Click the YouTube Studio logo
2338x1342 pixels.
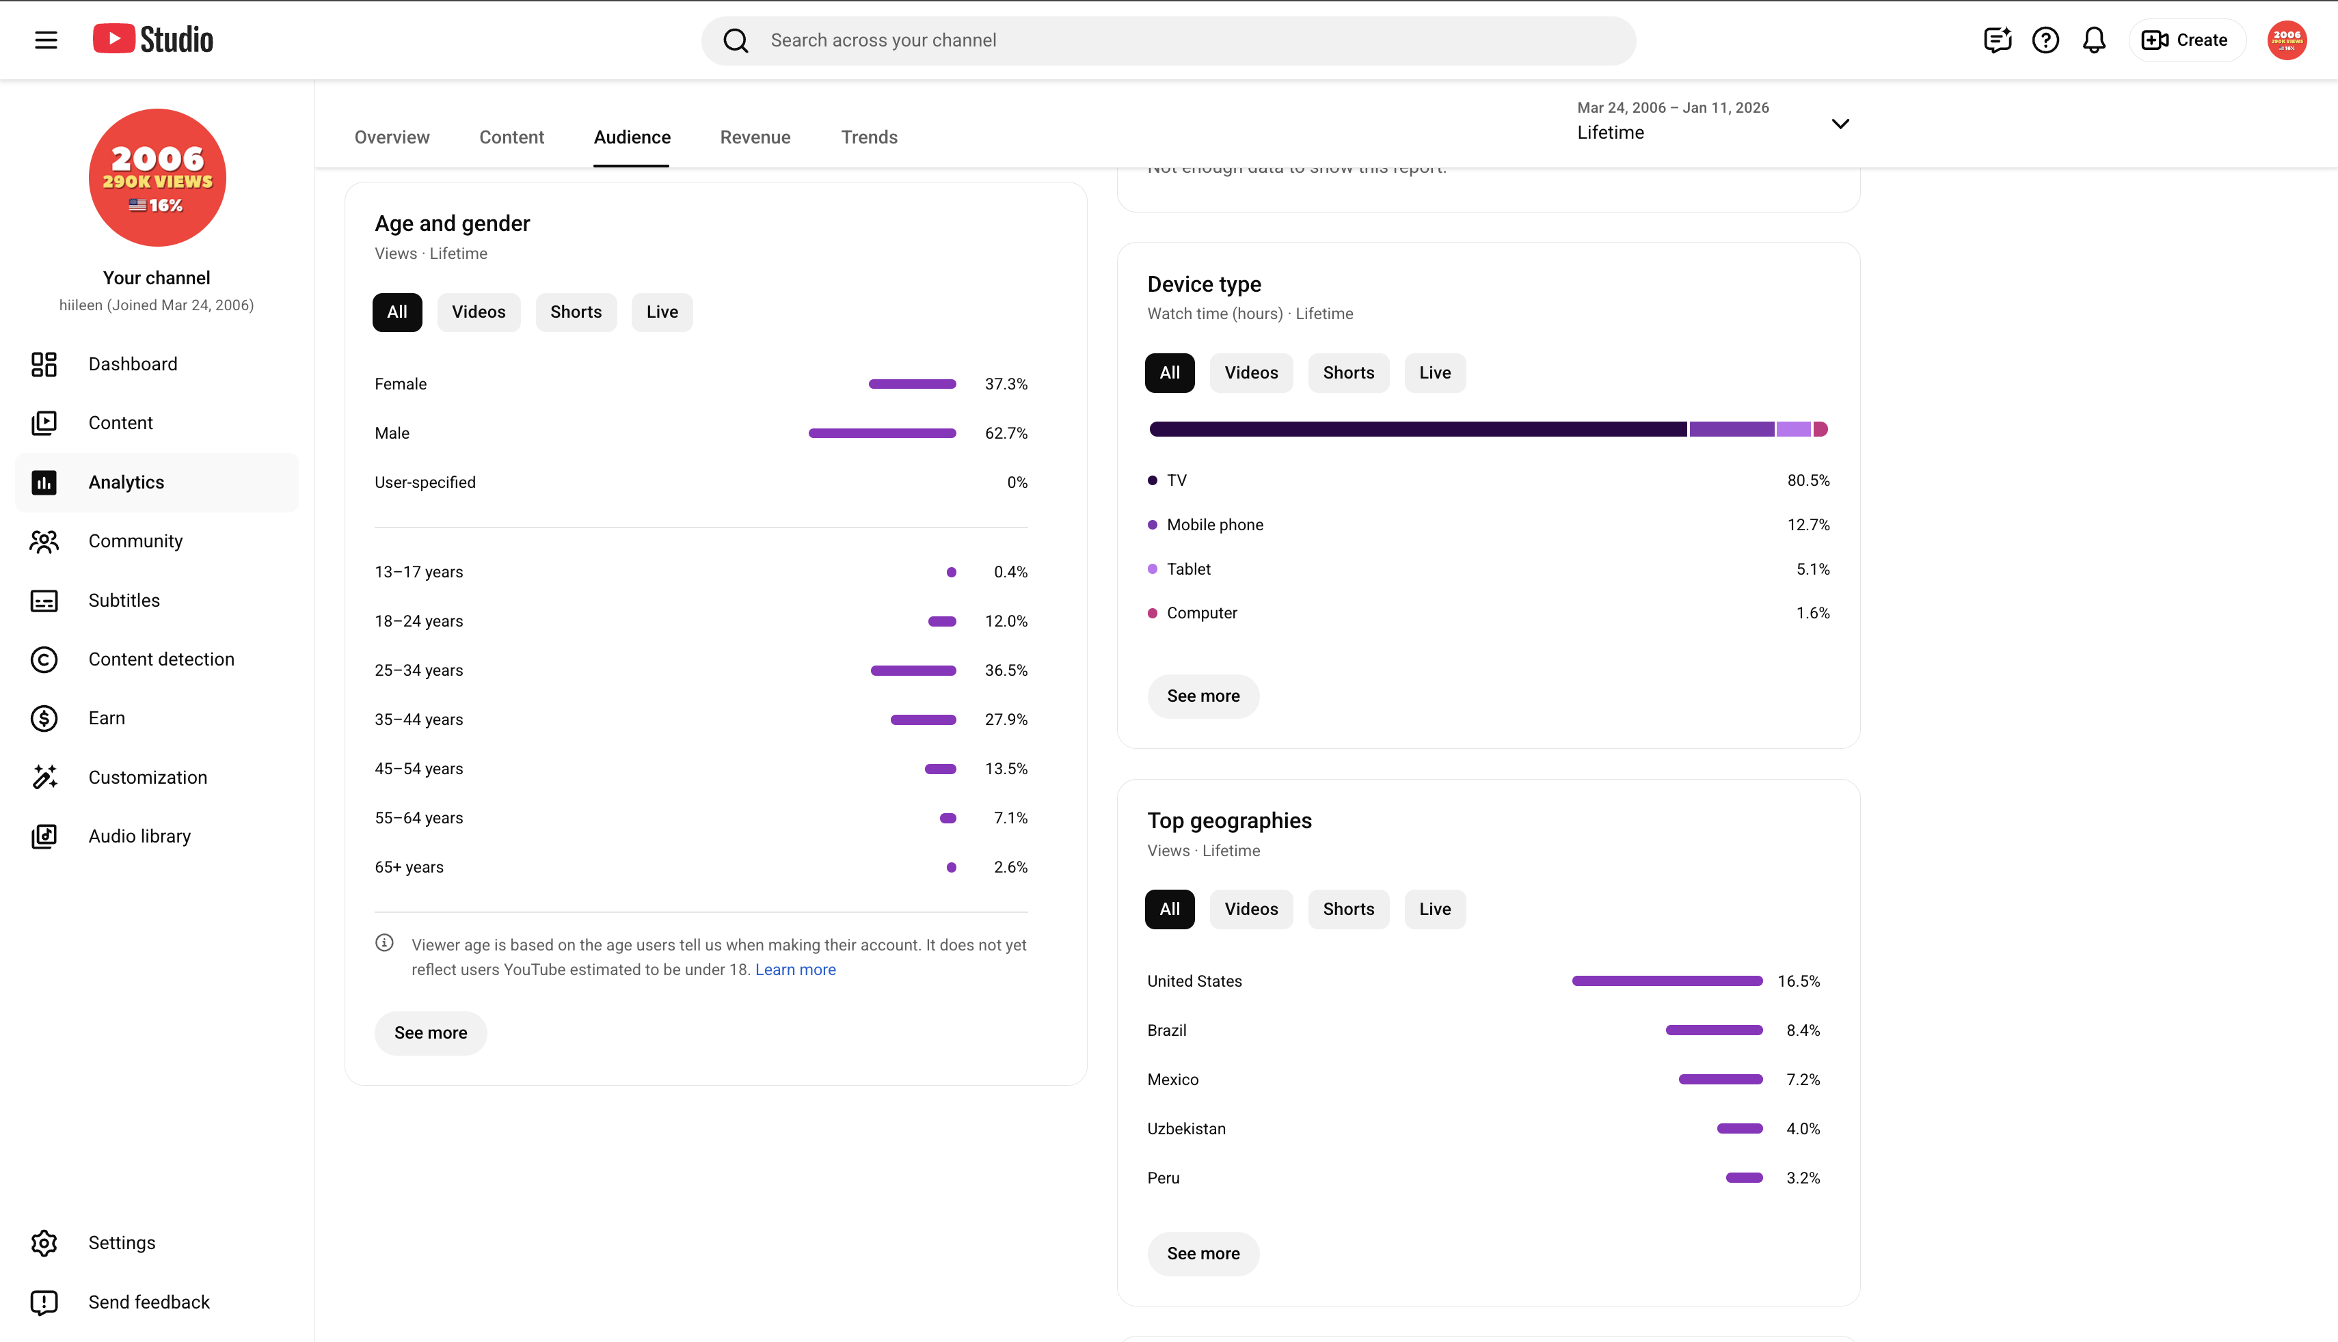(153, 40)
